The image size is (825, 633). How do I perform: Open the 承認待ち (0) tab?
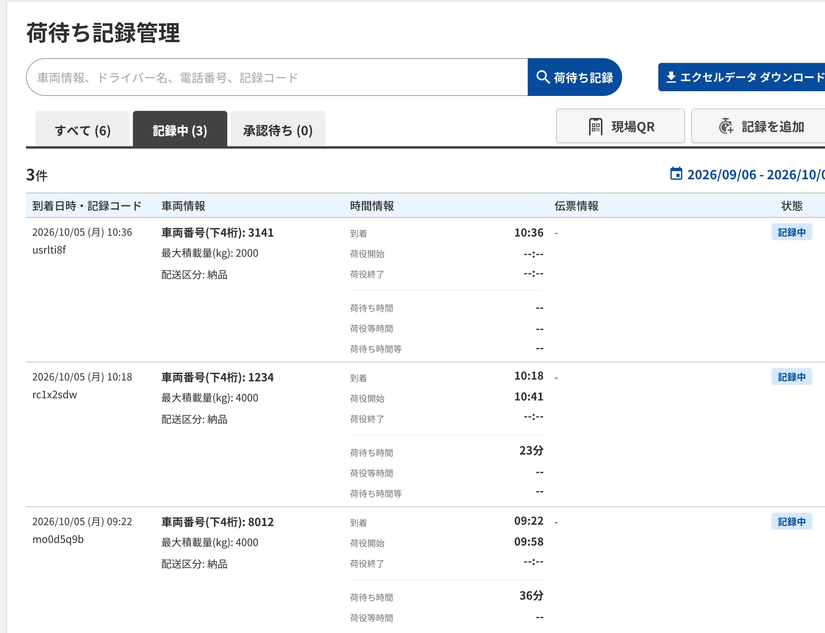(278, 129)
